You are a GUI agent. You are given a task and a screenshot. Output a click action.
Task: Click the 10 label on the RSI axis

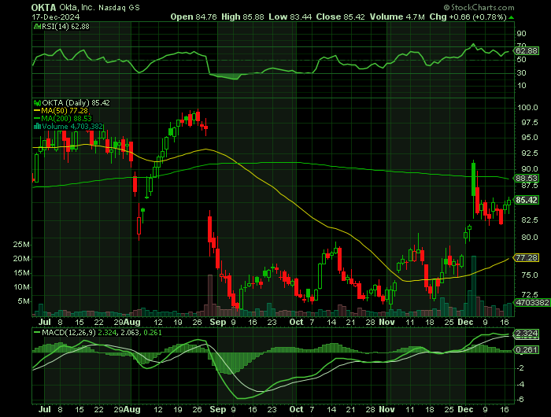(x=521, y=86)
